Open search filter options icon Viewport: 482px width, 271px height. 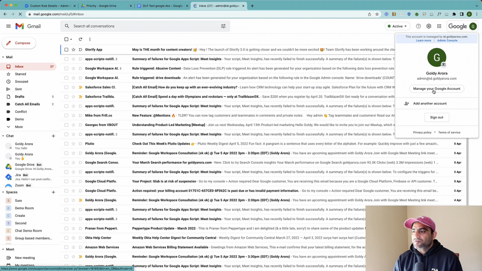223,26
